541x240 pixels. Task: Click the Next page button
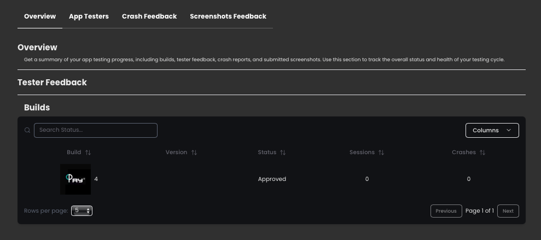pos(508,211)
